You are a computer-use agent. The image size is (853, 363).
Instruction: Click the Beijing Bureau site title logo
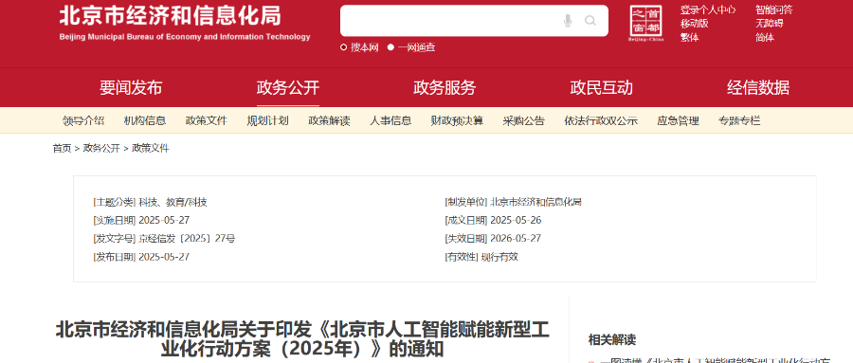coord(185,24)
